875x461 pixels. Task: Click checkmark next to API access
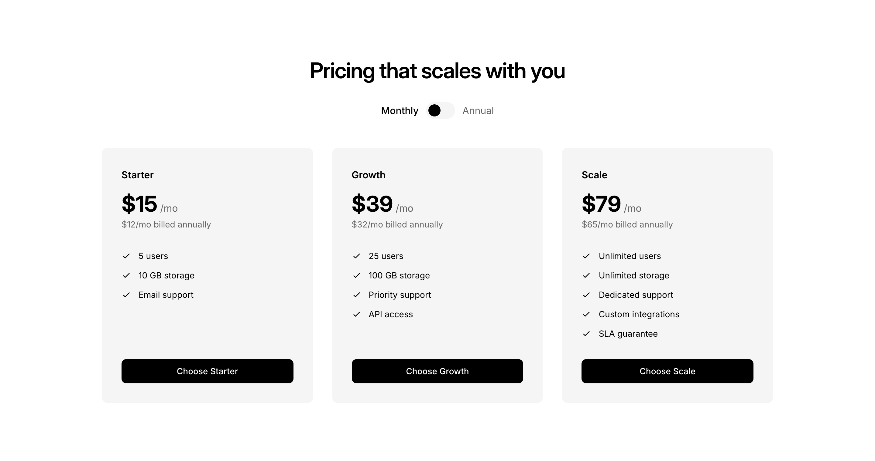point(356,315)
